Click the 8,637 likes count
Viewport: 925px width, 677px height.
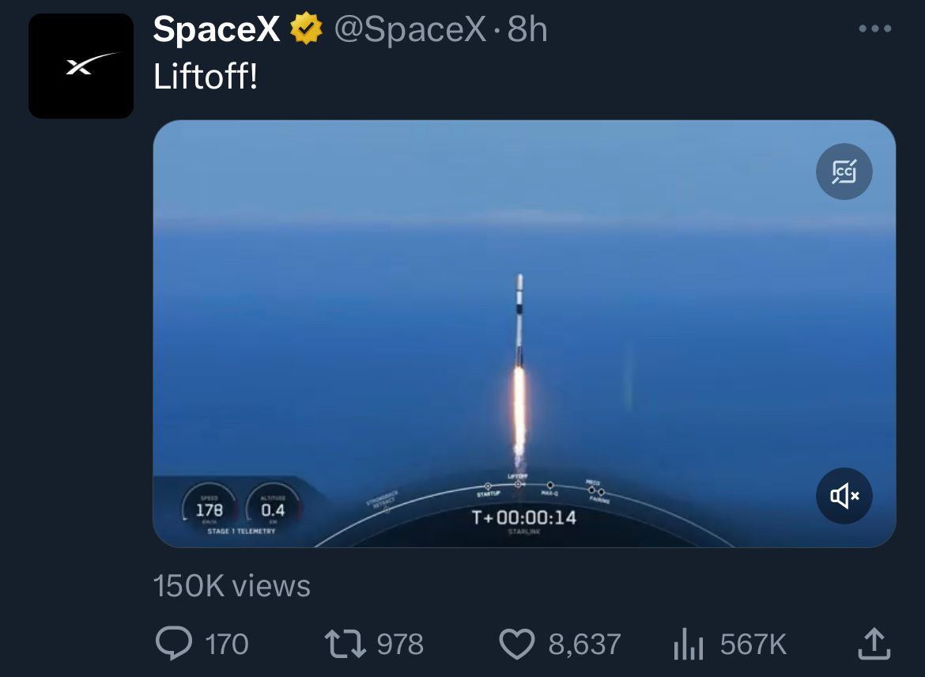click(584, 644)
